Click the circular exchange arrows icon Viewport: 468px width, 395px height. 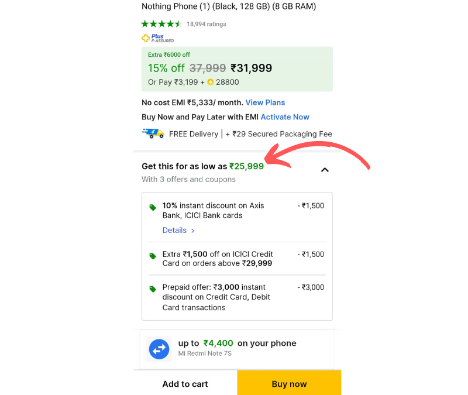coord(159,349)
